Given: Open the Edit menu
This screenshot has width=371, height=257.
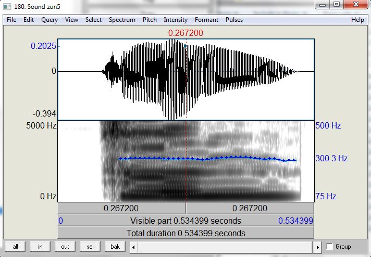Looking at the screenshot, I should (x=29, y=20).
